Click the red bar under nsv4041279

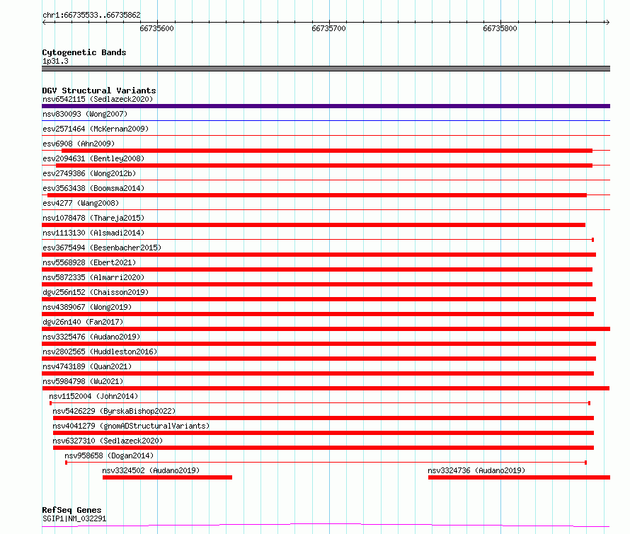pyautogui.click(x=323, y=433)
